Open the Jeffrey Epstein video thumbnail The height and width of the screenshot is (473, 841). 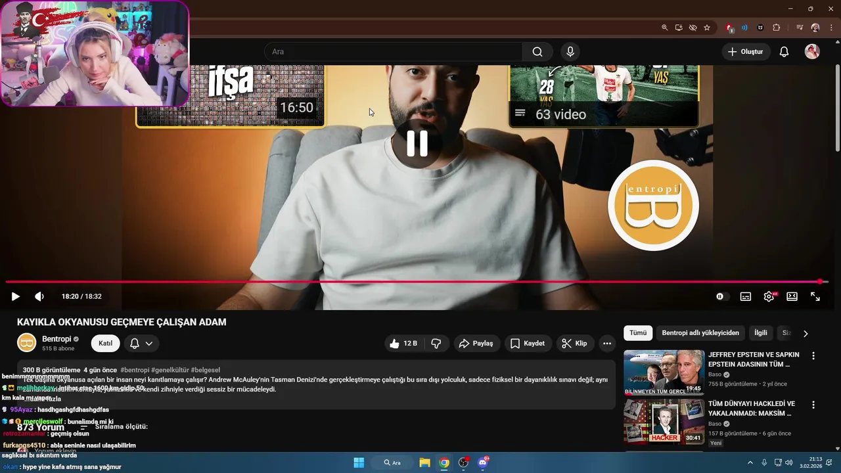tap(664, 372)
